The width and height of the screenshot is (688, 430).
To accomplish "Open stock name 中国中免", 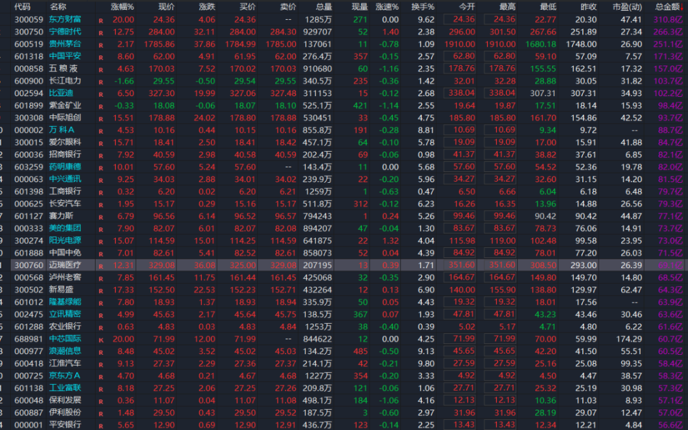I will 65,253.
